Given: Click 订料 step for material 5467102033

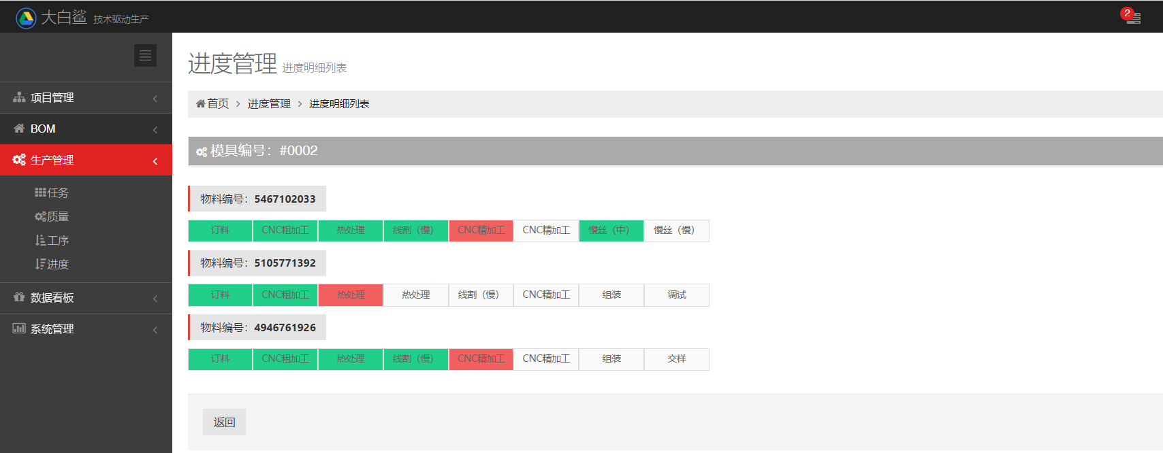Looking at the screenshot, I should tap(220, 231).
